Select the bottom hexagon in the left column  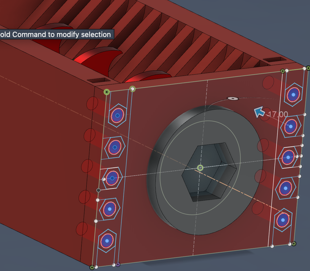pyautogui.click(x=107, y=241)
